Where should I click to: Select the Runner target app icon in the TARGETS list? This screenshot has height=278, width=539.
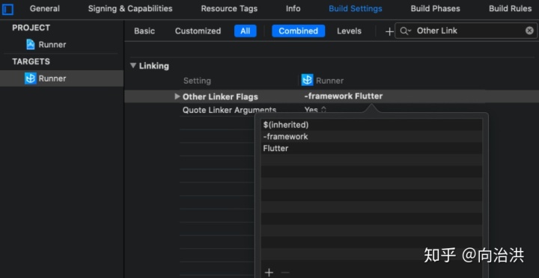31,78
